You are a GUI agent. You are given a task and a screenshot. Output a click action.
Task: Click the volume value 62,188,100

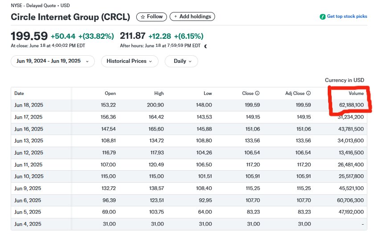[x=351, y=105]
